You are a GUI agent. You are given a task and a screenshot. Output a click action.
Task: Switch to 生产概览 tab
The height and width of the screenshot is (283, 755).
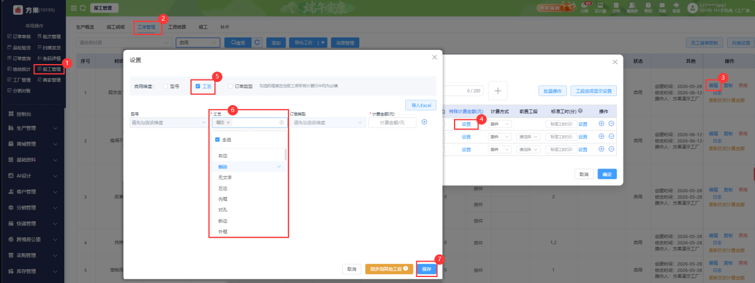click(86, 27)
